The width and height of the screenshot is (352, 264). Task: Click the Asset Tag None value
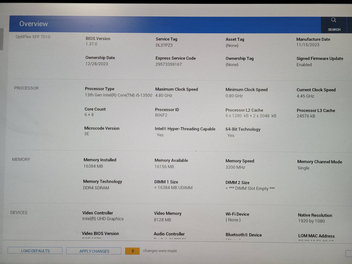[232, 45]
